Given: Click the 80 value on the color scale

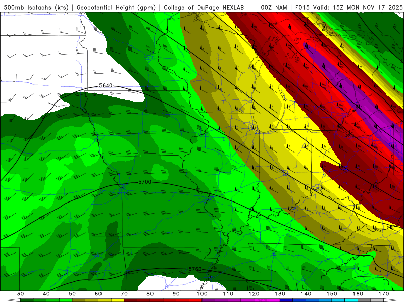Looking at the screenshot, I should point(150,294).
